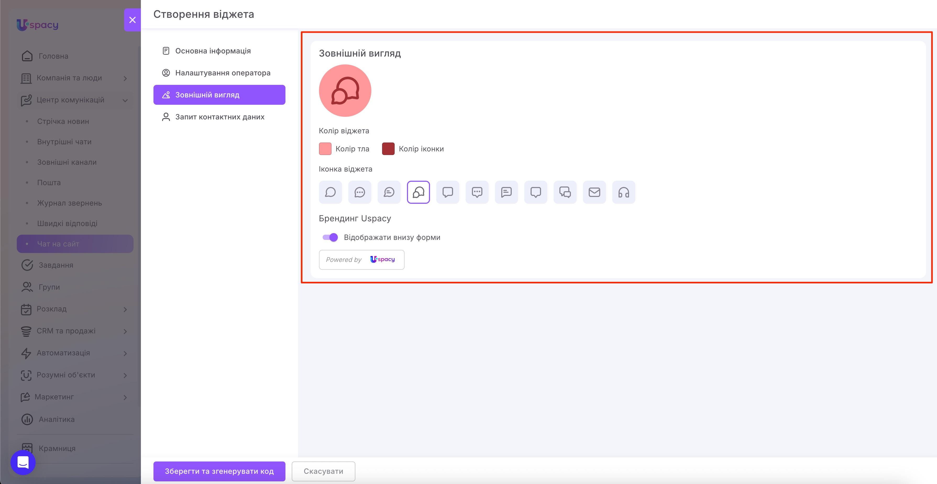Select the plain round speech bubble widget icon

tap(330, 192)
